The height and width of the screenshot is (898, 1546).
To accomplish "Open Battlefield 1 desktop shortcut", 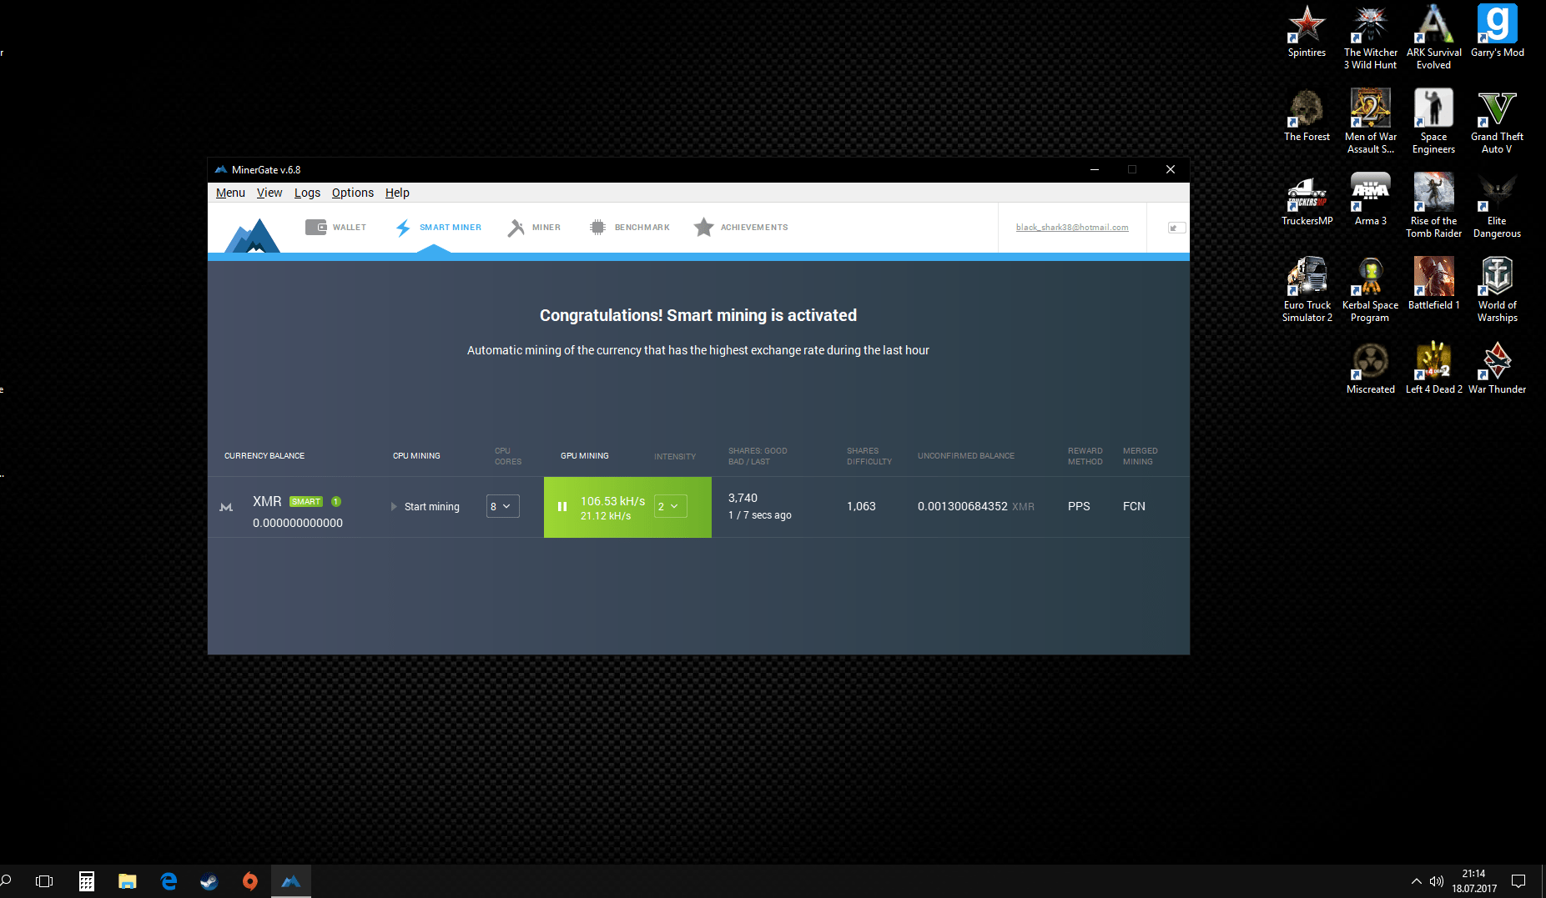I will click(1433, 284).
